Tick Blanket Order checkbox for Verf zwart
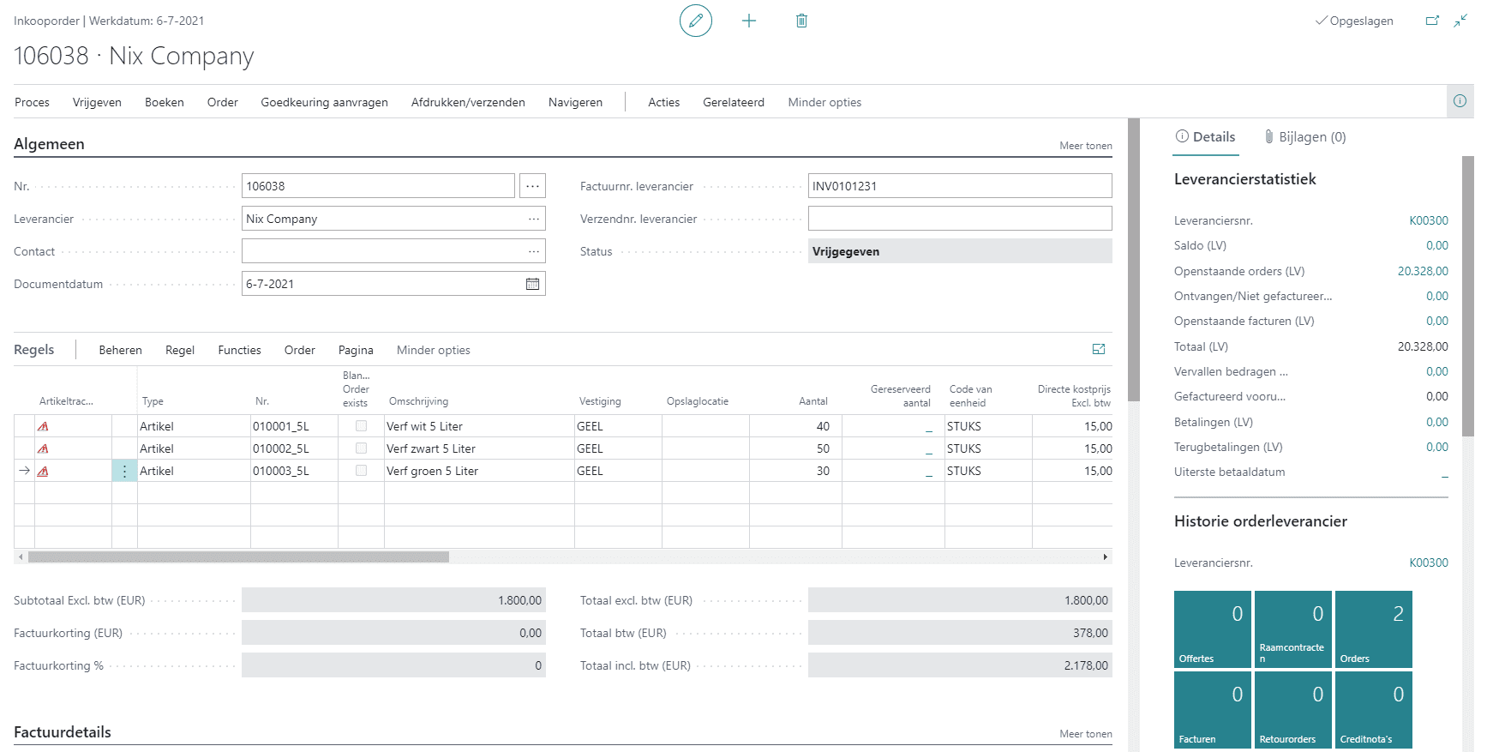This screenshot has width=1505, height=752. 361,448
